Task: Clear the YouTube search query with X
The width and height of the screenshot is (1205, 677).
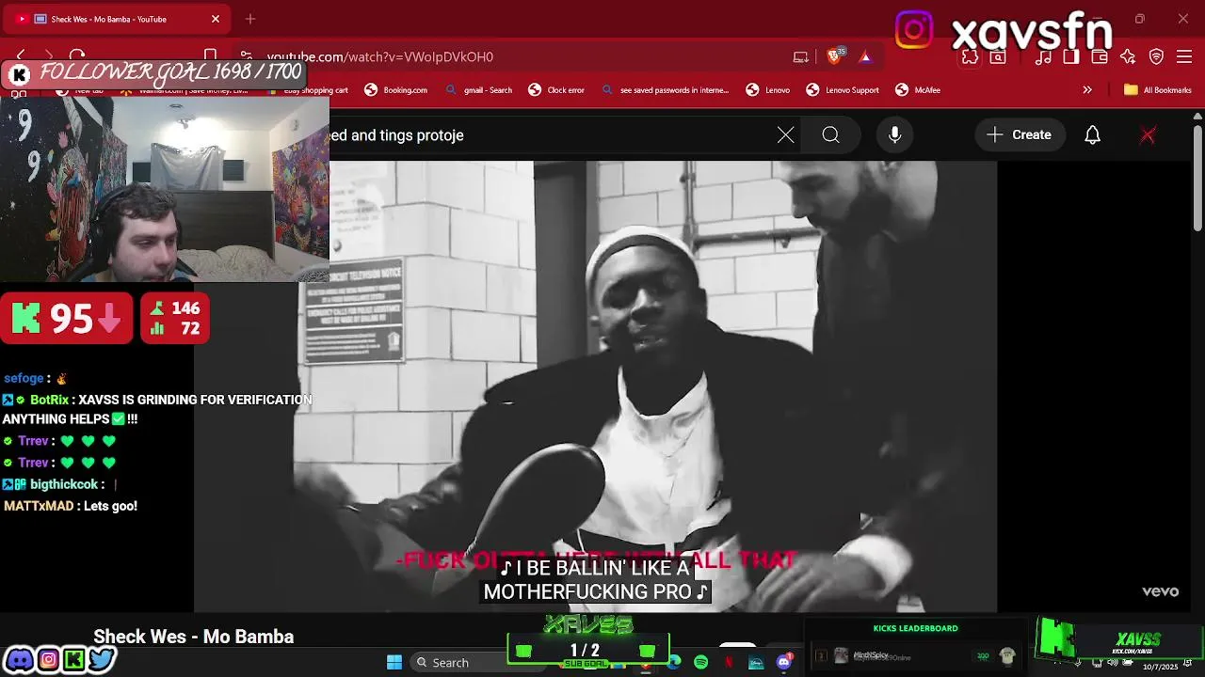Action: point(785,134)
